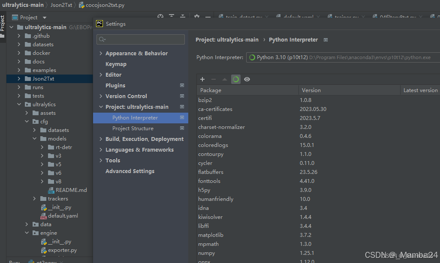Click the Project tool window icon
This screenshot has height=263, width=440.
pos(15,18)
